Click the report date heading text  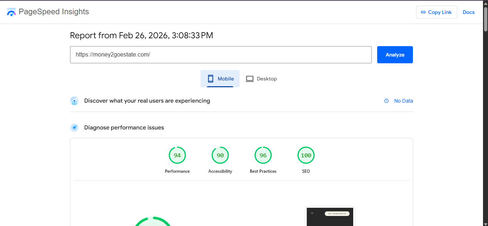point(142,35)
